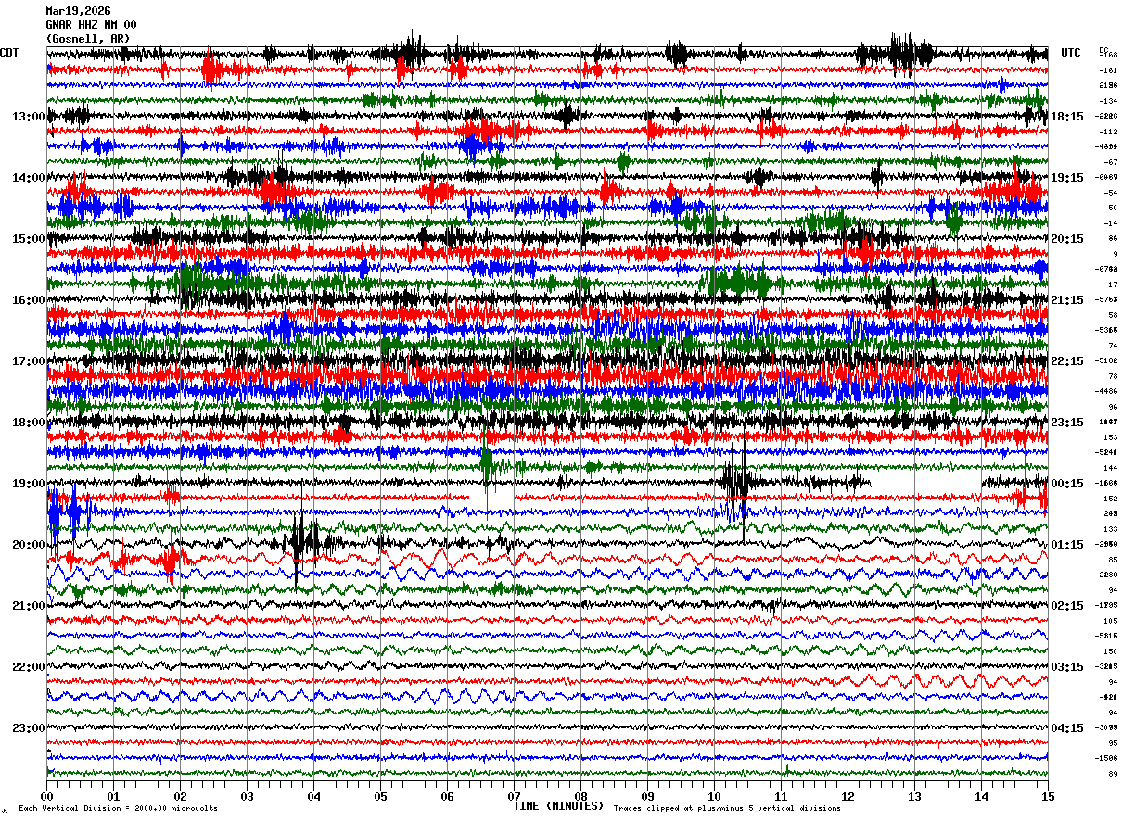The width and height of the screenshot is (1122, 821).
Task: Select the 20:00 CDT time label
Action: (x=29, y=545)
